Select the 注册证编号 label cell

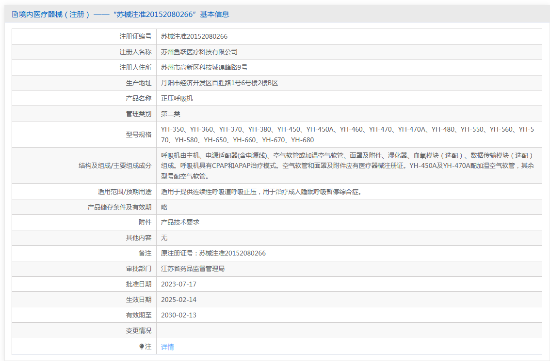coord(135,36)
